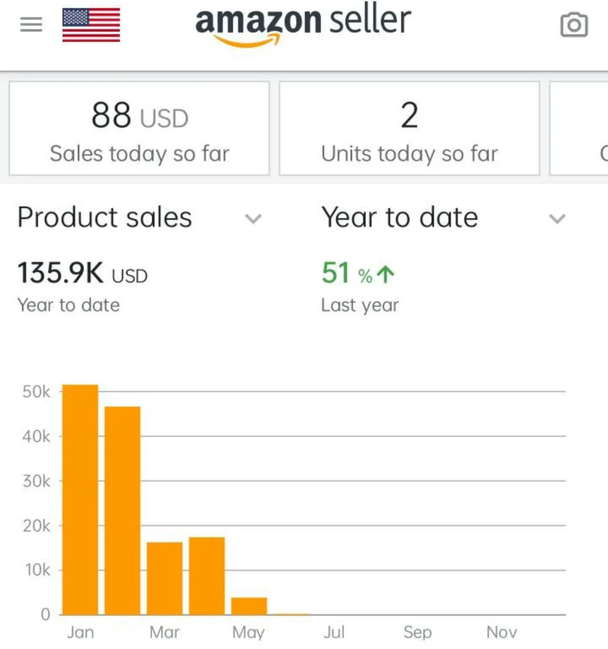Tap the 135.9K USD year-to-date total

(x=83, y=274)
